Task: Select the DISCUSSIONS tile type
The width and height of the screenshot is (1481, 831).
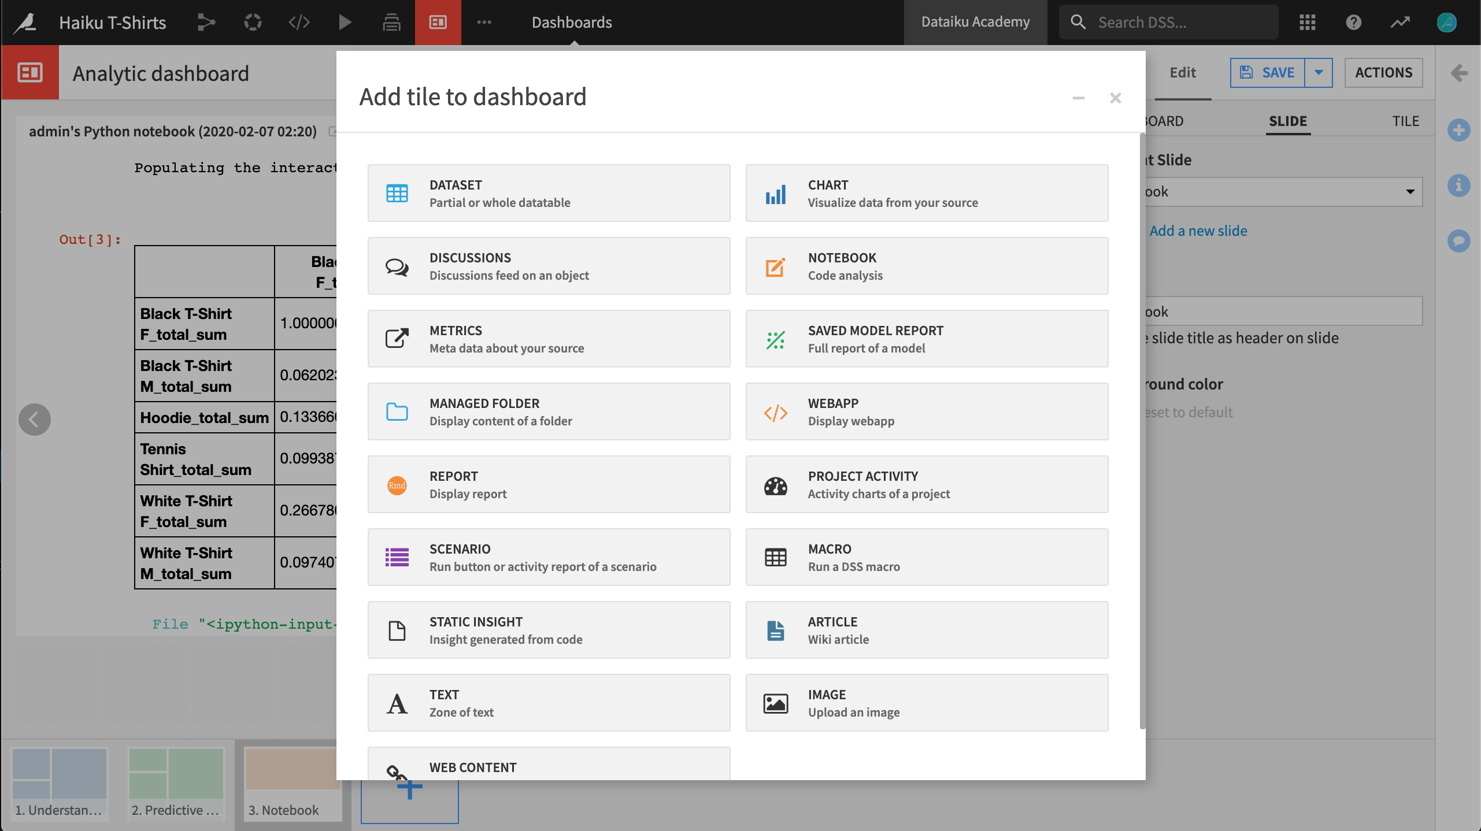Action: click(549, 266)
